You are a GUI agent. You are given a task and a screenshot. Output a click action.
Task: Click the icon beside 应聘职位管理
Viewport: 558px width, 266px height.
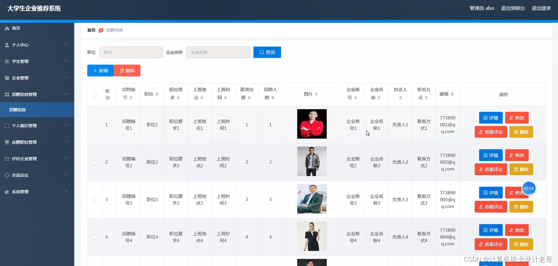tap(7, 142)
